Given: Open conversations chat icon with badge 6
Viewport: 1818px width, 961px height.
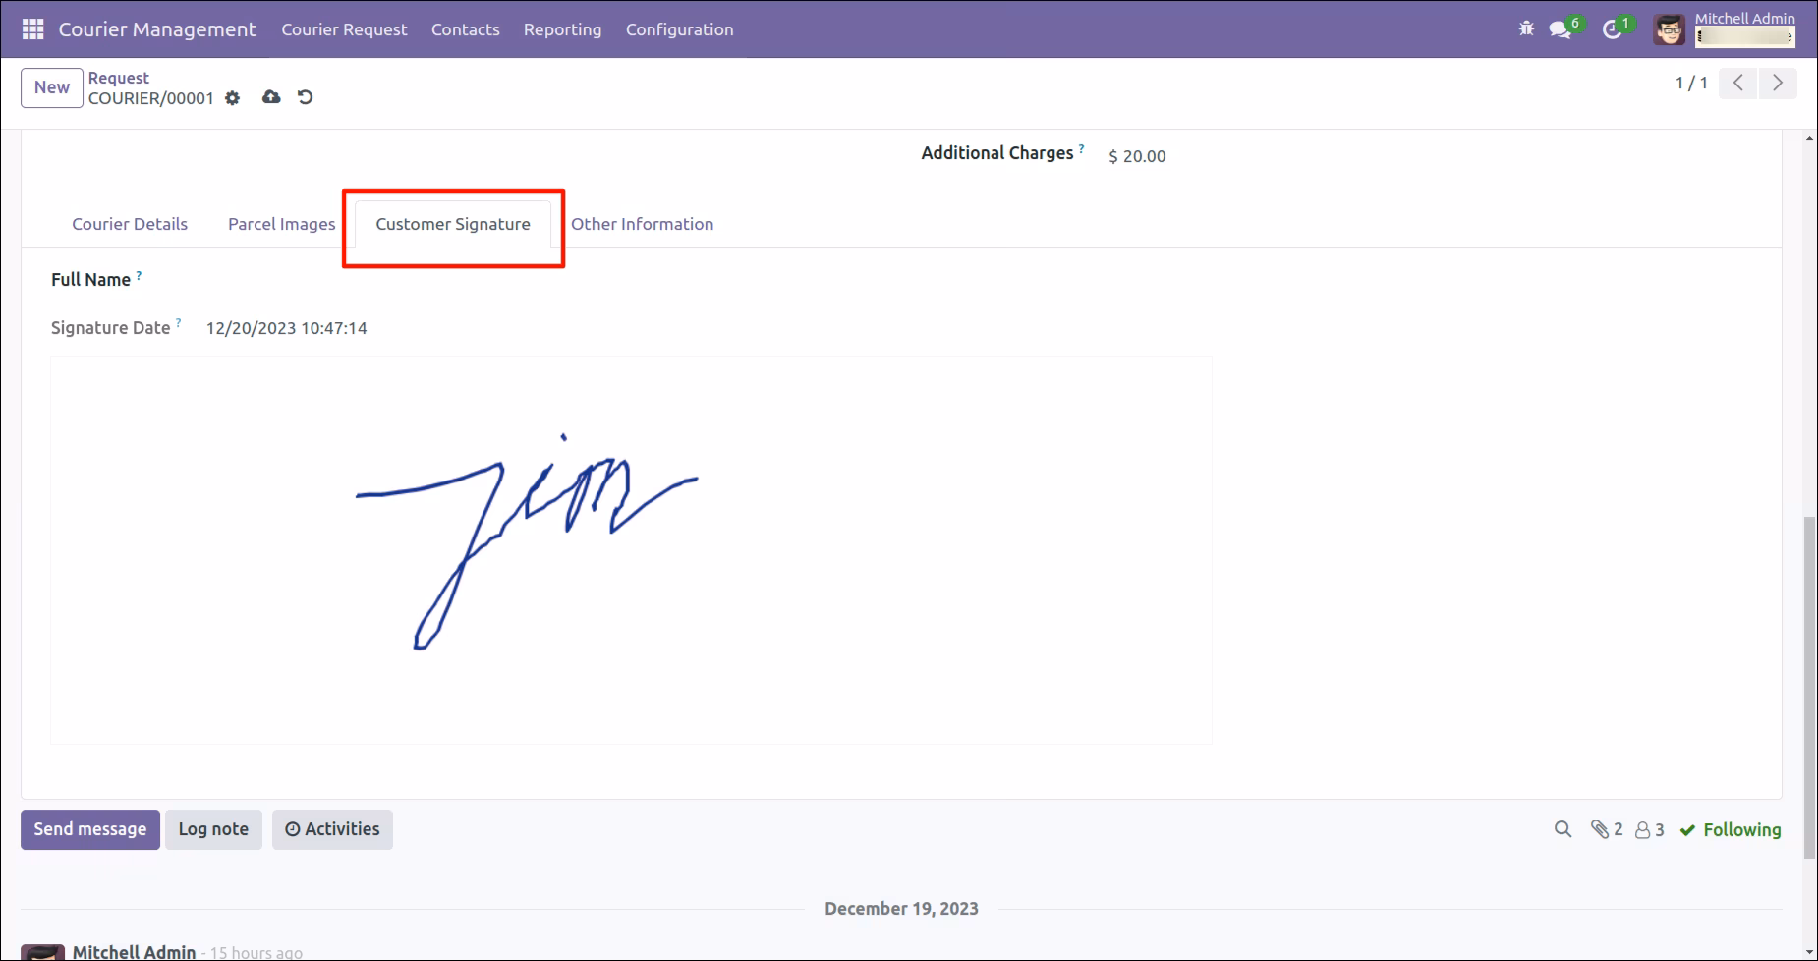Looking at the screenshot, I should click(1565, 28).
